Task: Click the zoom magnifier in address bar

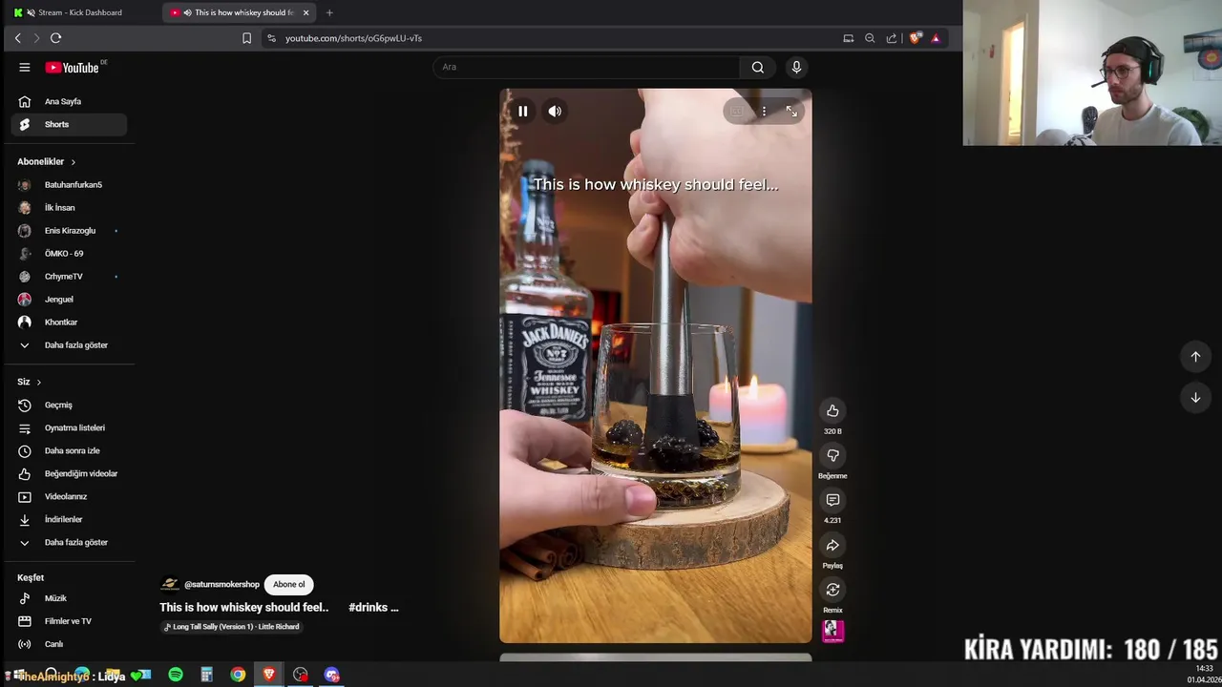Action: 870,38
